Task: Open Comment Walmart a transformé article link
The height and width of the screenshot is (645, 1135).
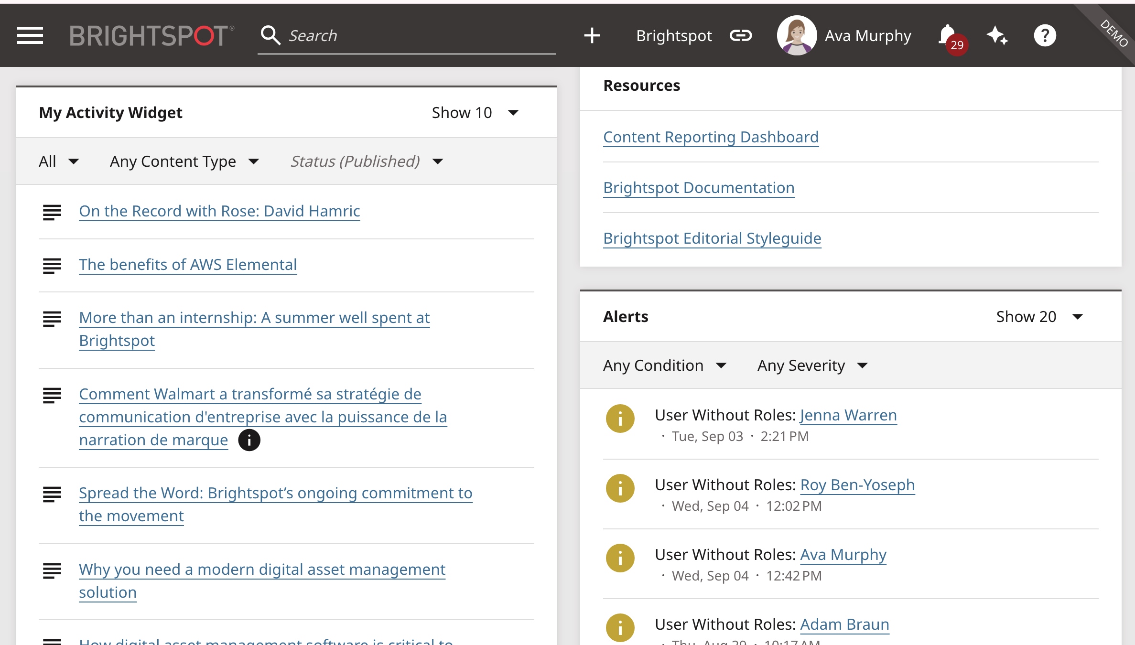Action: [x=263, y=417]
